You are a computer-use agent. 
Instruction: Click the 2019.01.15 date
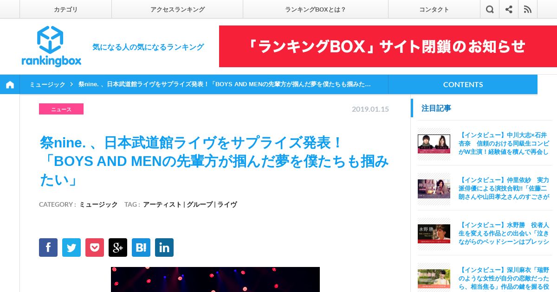click(x=370, y=109)
